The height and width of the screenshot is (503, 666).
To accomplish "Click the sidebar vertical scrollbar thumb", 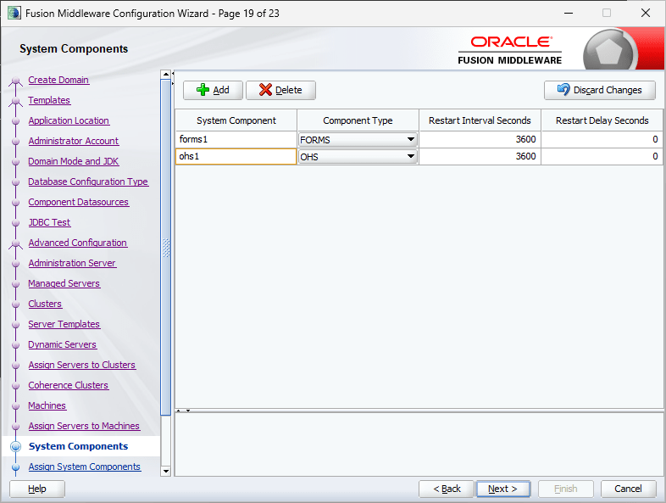I will tap(165, 247).
